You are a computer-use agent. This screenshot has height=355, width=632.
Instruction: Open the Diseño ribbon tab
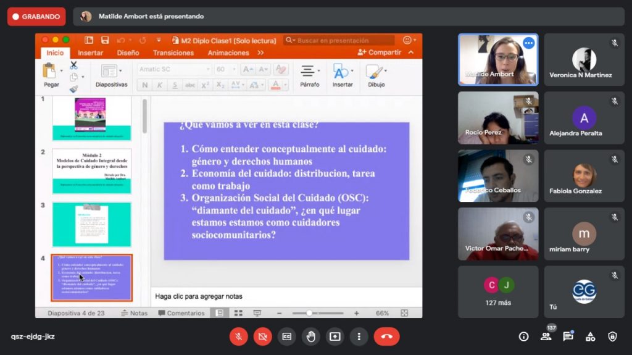128,53
